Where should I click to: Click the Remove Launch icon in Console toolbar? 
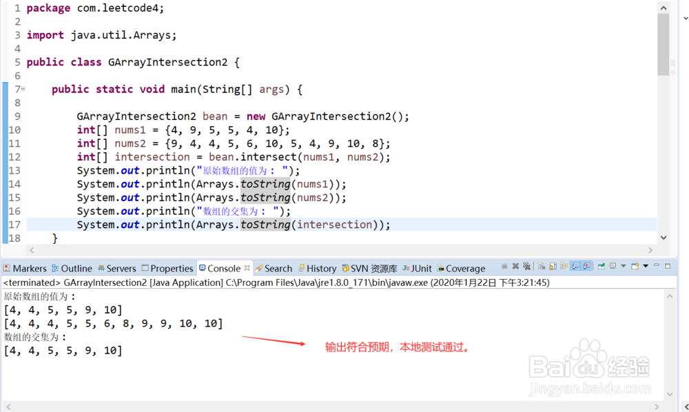tap(515, 267)
